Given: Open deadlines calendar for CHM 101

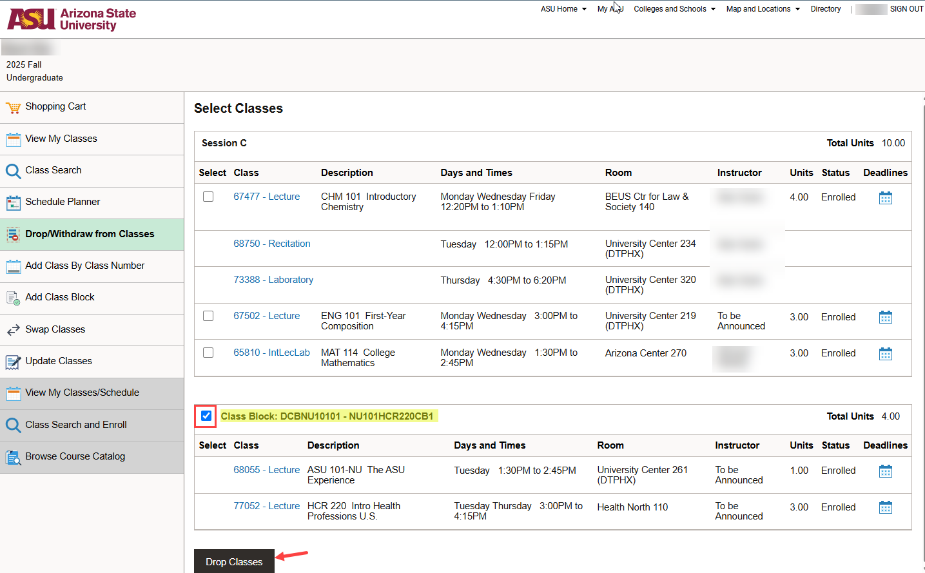Looking at the screenshot, I should [885, 198].
